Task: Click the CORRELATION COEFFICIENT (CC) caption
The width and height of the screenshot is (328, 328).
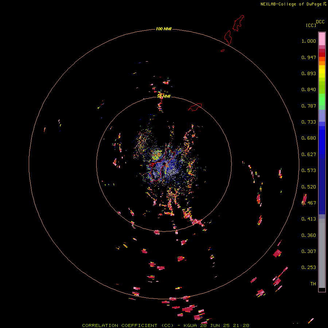Action: point(128,325)
